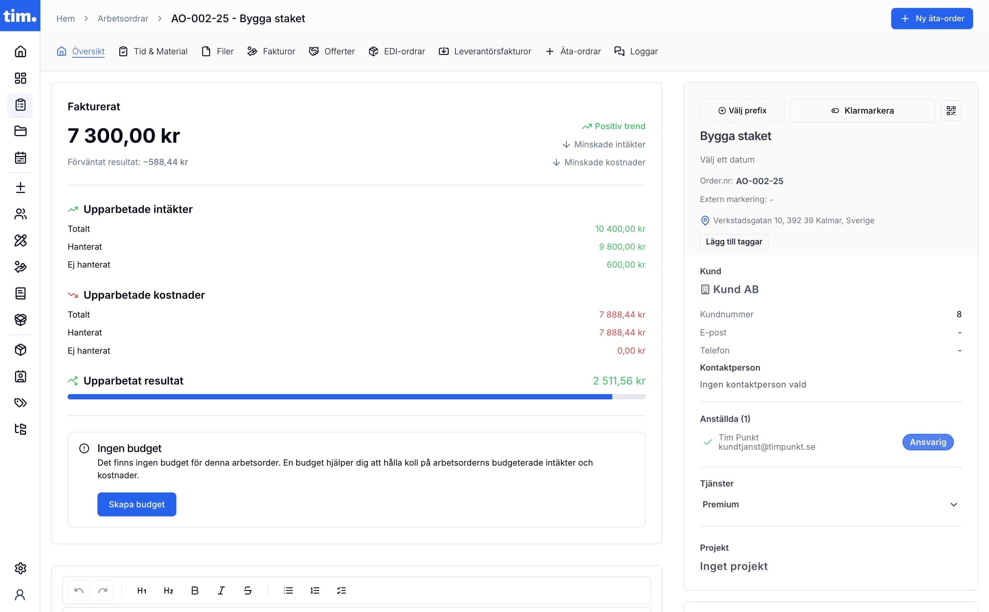Viewport: 989px width, 612px height.
Task: Click the QR code icon button
Action: coord(951,111)
